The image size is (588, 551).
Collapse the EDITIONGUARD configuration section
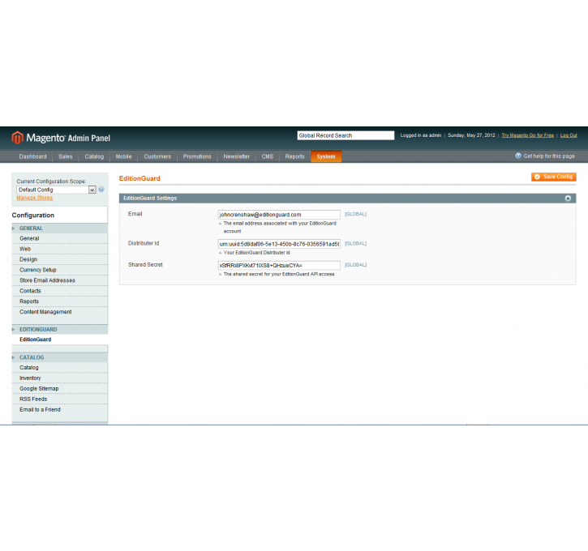[x=60, y=330]
